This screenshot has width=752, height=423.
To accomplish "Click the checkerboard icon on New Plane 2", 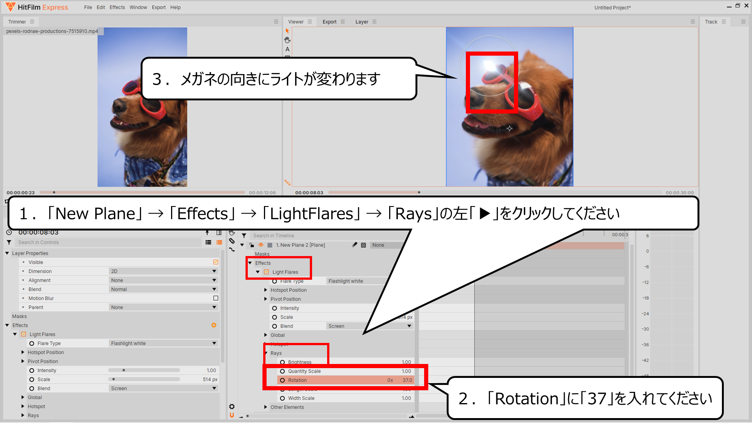I will pos(364,245).
